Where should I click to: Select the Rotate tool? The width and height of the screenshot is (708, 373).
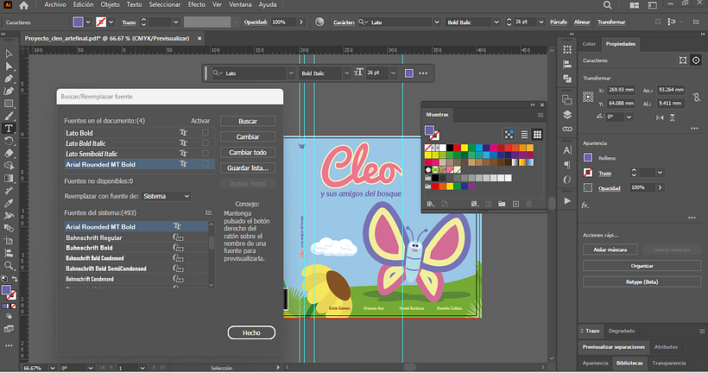point(9,141)
